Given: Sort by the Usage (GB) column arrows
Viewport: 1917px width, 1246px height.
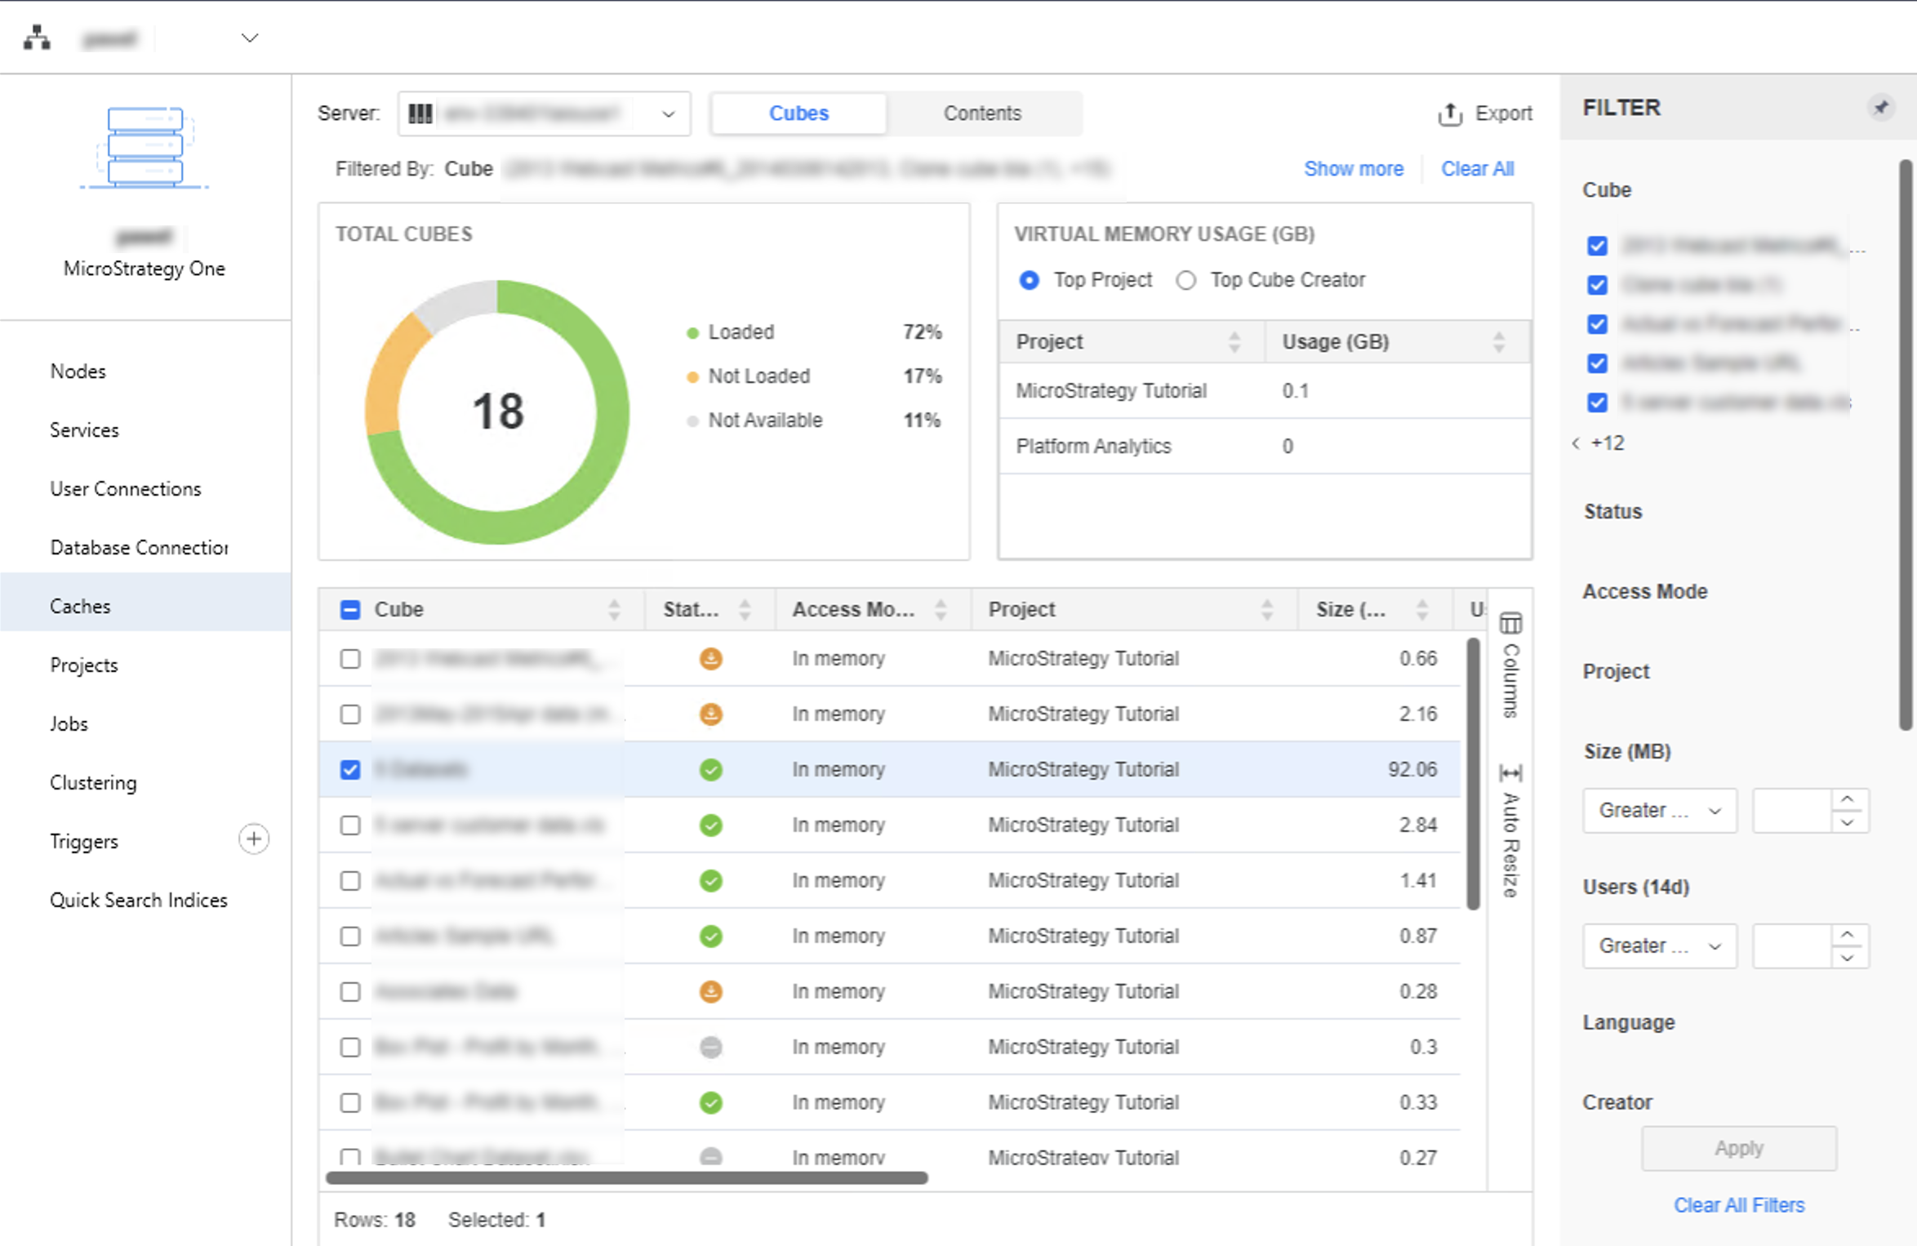Looking at the screenshot, I should pyautogui.click(x=1499, y=341).
